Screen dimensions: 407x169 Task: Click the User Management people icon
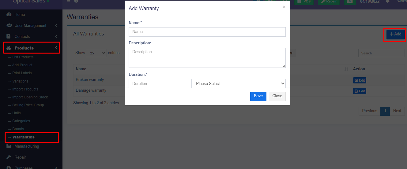click(x=9, y=26)
